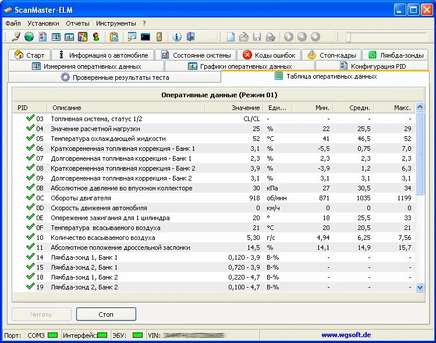Click the colored four-square toolbar icon
The width and height of the screenshot is (436, 343).
(x=83, y=37)
